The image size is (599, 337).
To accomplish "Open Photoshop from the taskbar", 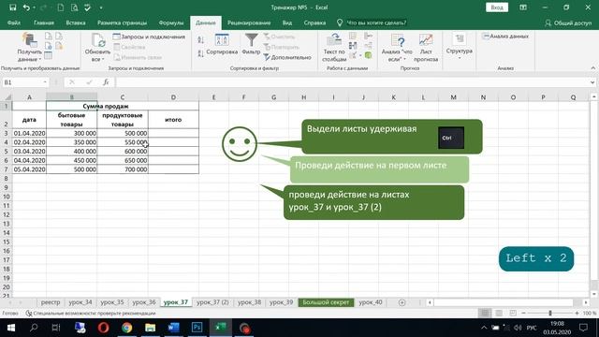I will (197, 328).
